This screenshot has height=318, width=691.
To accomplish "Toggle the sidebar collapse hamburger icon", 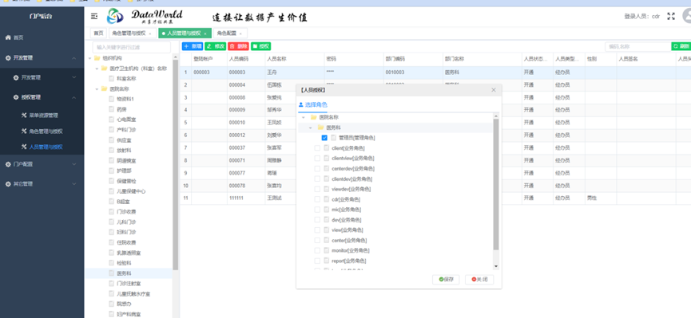I will click(94, 16).
